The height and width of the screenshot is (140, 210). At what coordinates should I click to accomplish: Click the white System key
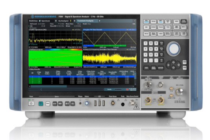click(48, 103)
